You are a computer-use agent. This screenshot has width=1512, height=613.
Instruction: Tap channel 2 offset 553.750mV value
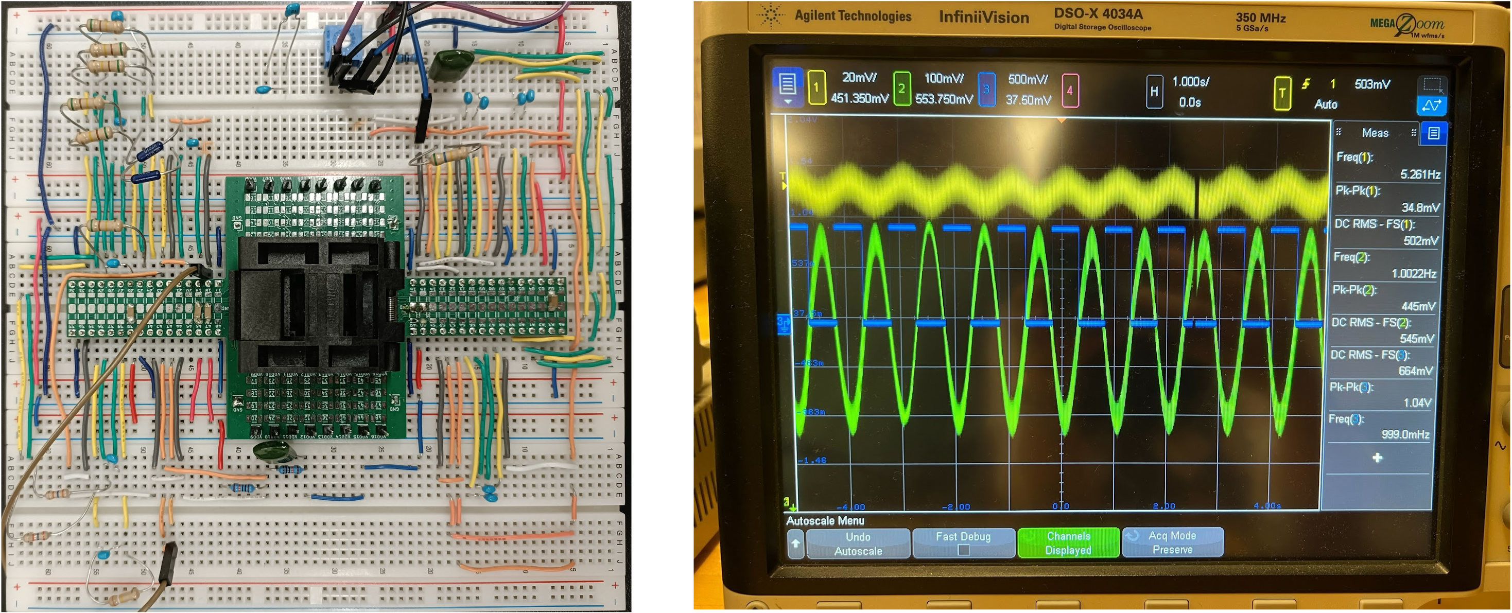click(x=944, y=99)
